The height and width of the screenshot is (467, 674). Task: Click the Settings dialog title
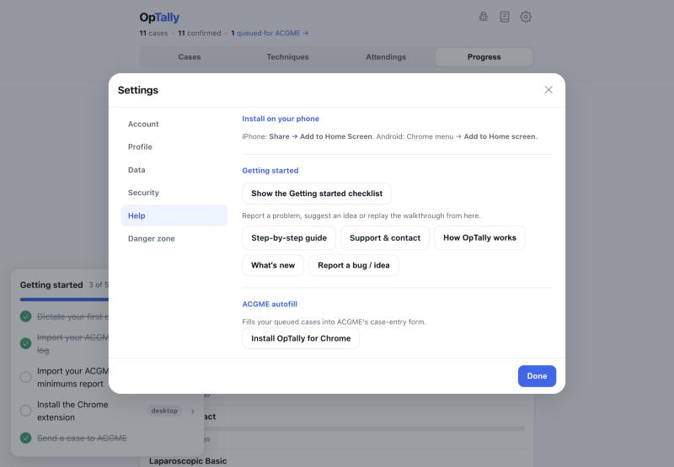pos(138,90)
